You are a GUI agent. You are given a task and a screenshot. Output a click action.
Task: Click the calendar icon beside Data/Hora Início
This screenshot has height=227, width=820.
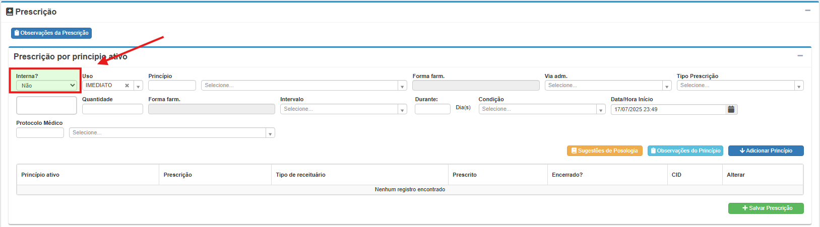click(731, 109)
